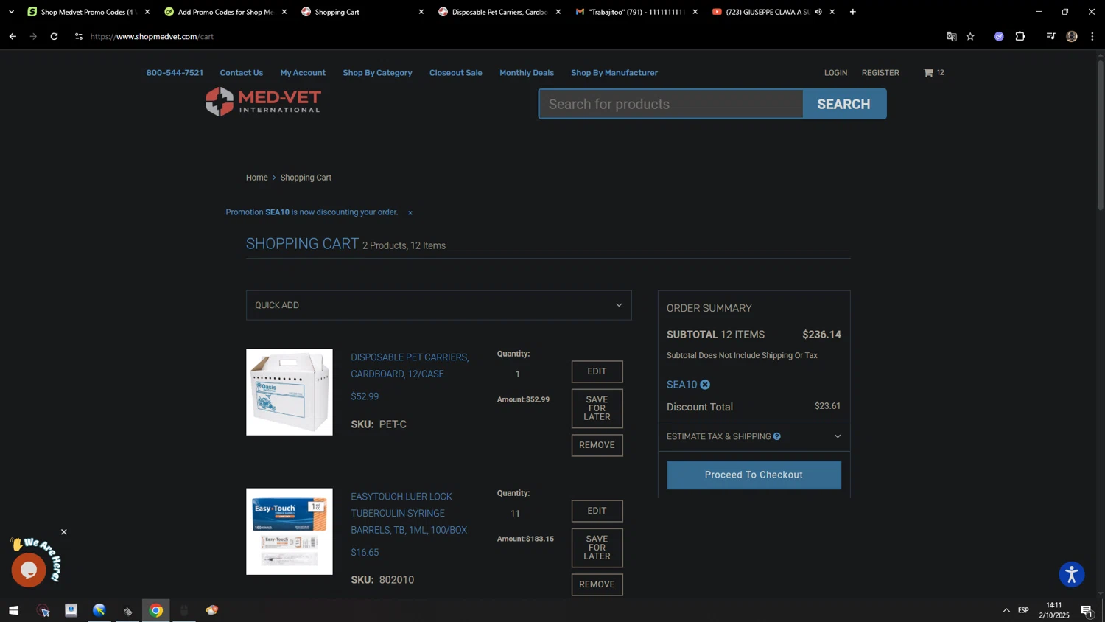Remove Disposable Pet Carriers from cart

click(597, 445)
